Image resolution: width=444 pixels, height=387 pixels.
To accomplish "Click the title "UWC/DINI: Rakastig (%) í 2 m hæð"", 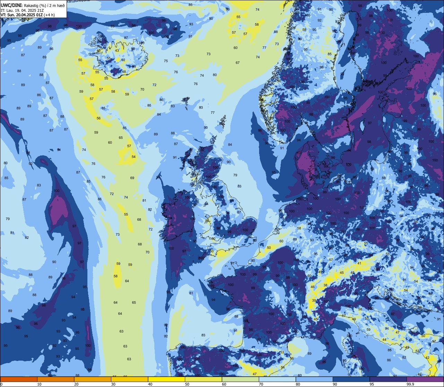I will click(x=33, y=5).
